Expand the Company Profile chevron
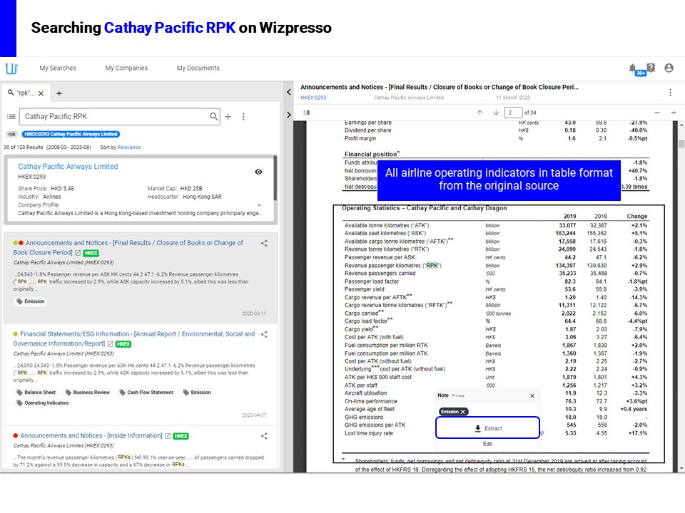This screenshot has width=685, height=513. [260, 205]
